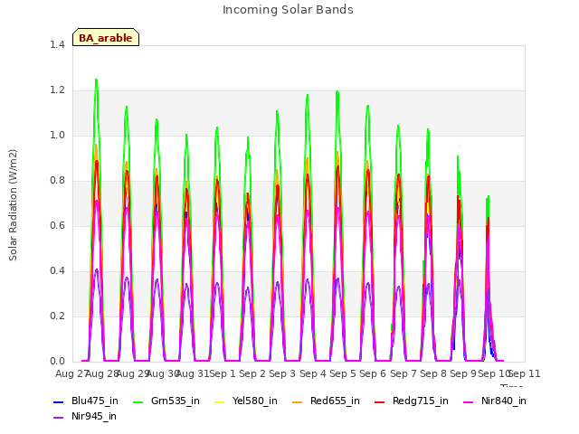Toggle the Yel580_in legend entry
579x434 pixels.
246,401
